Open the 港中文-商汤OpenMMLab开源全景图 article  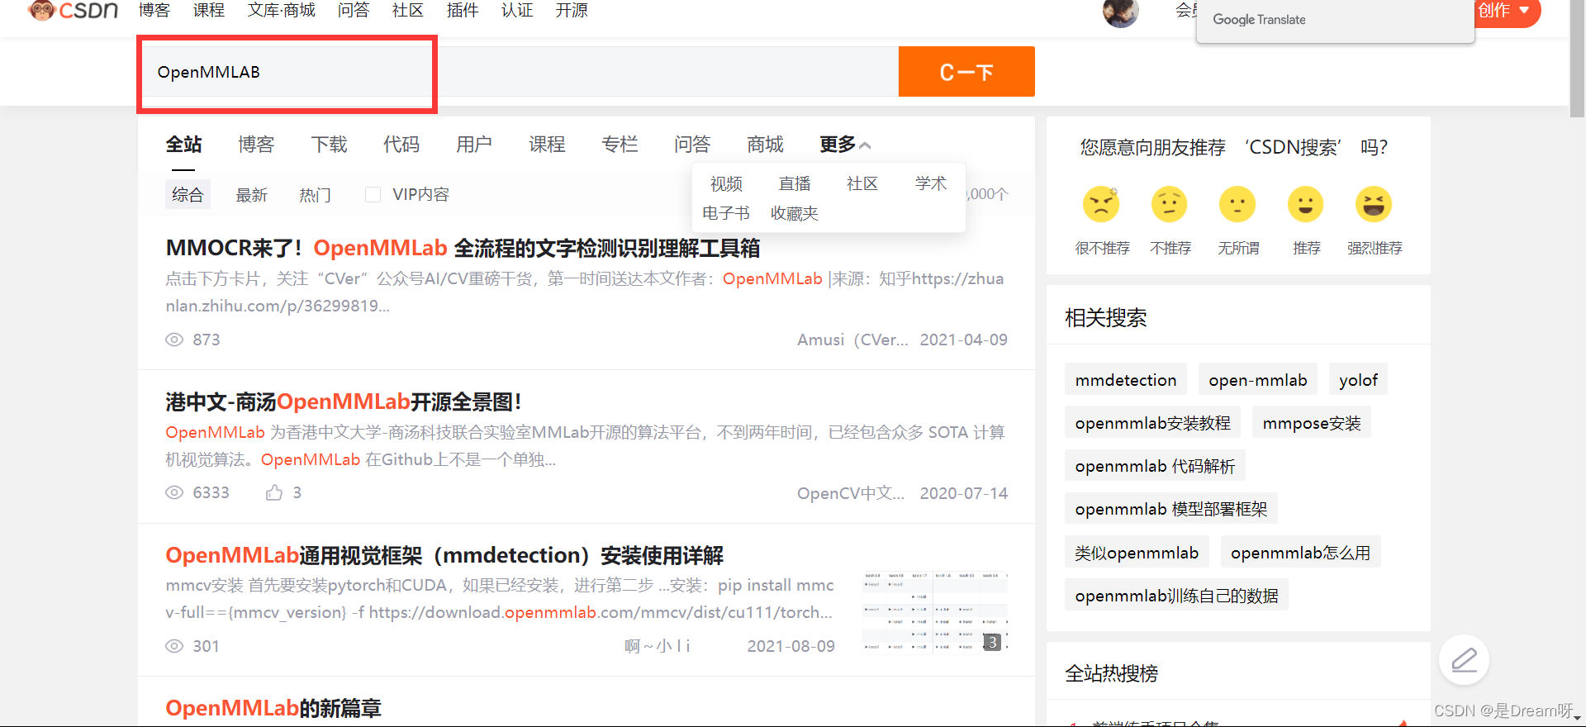coord(344,402)
